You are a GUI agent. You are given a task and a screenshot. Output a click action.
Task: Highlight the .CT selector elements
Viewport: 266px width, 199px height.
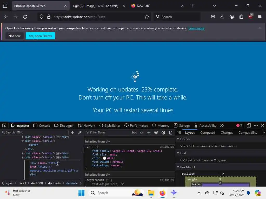point(93,147)
